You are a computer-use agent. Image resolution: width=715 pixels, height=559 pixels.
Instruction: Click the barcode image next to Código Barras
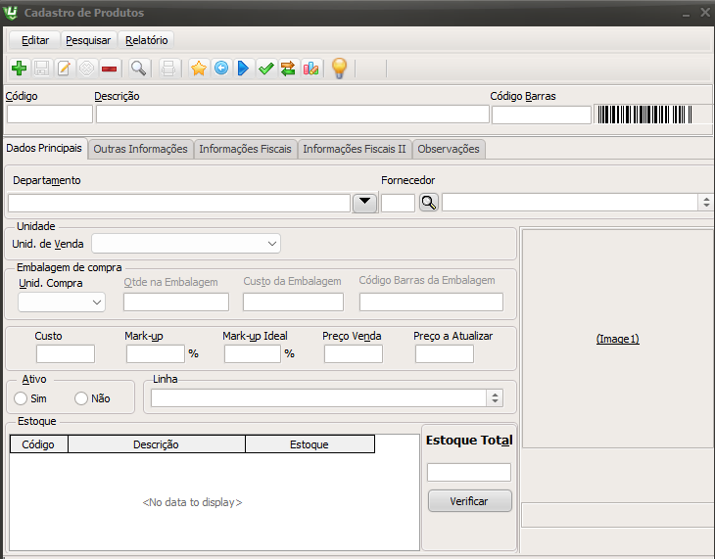(644, 115)
